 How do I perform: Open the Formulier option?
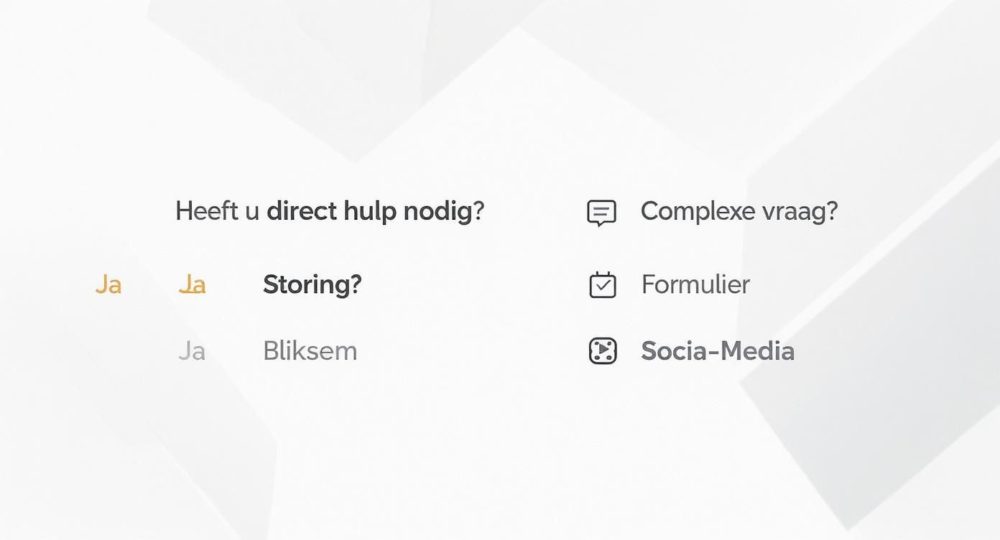click(695, 284)
